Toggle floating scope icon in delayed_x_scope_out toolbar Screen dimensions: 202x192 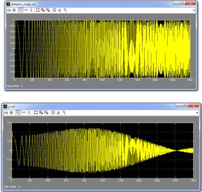pos(54,10)
